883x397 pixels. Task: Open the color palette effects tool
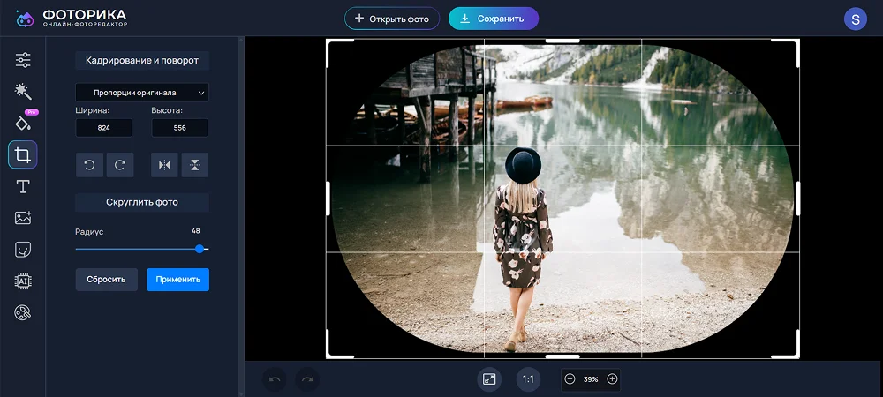[23, 312]
